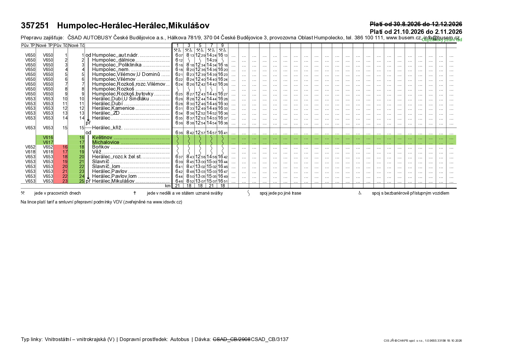Click the wheelchair icon under connection 7
The width and height of the screenshot is (514, 363).
(213, 50)
